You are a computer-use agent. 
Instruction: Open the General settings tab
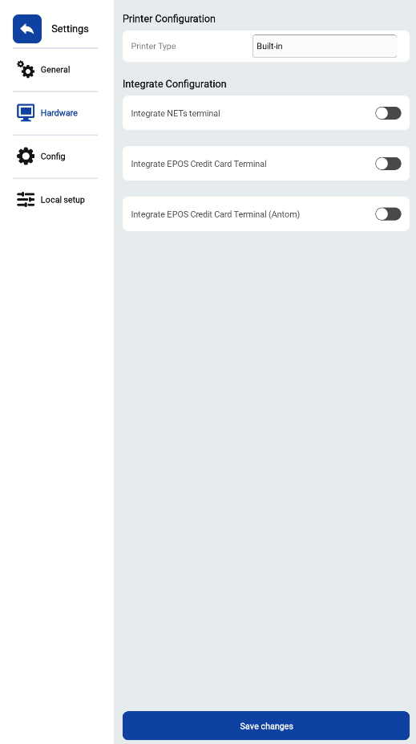click(55, 70)
